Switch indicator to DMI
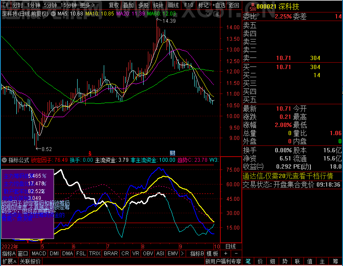This screenshot has width=343, height=266. click(54, 254)
